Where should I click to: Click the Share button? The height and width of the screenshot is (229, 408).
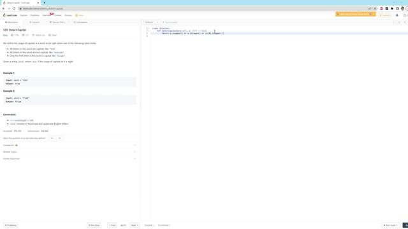pos(52,35)
